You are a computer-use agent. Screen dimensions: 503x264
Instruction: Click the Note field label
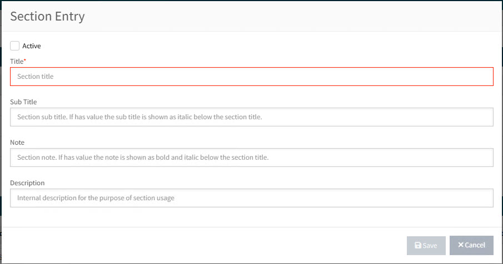point(17,143)
